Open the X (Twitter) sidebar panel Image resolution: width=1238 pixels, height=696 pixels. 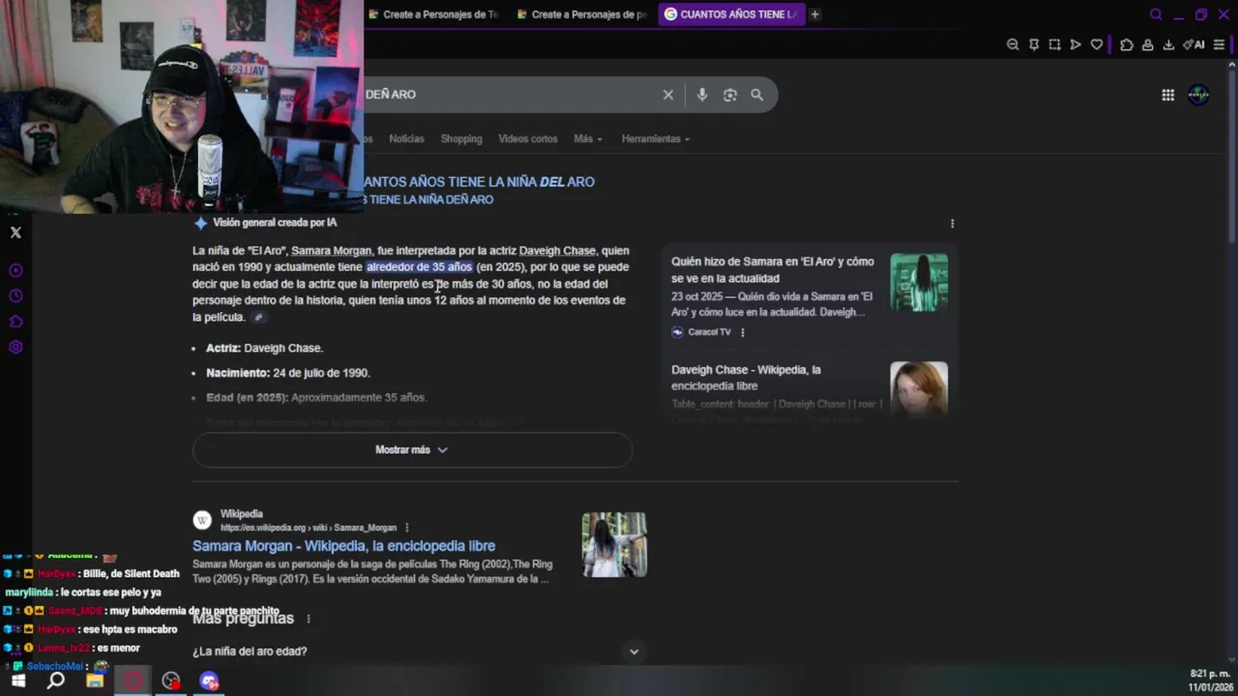pyautogui.click(x=15, y=232)
